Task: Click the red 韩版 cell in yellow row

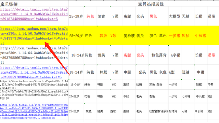Action: click(103, 36)
